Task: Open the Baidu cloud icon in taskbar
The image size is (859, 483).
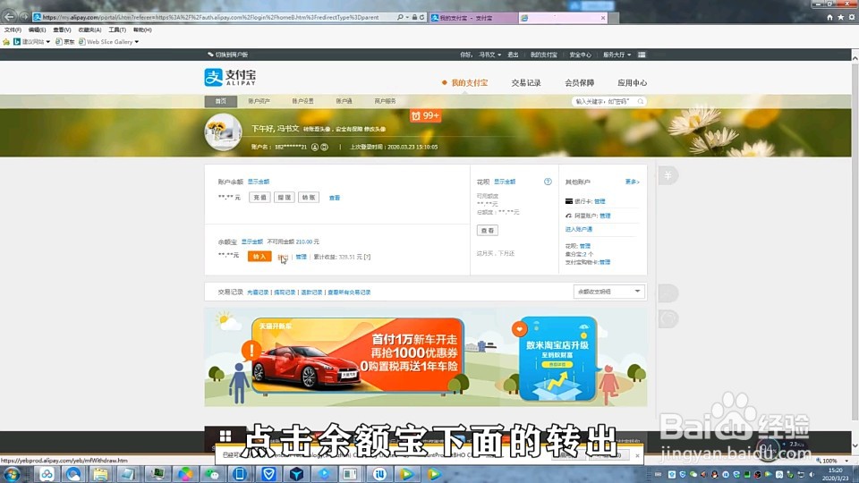Action: coord(47,474)
